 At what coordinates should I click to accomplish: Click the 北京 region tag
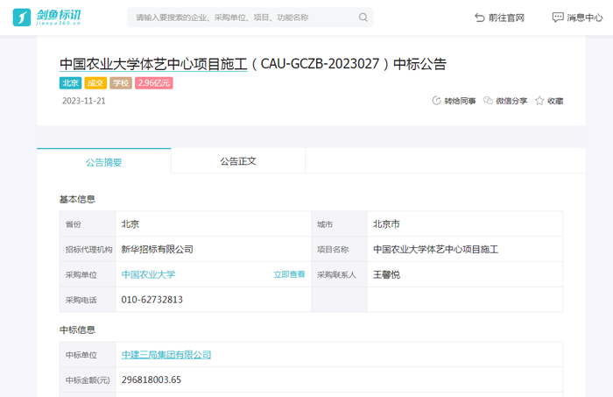[x=70, y=83]
